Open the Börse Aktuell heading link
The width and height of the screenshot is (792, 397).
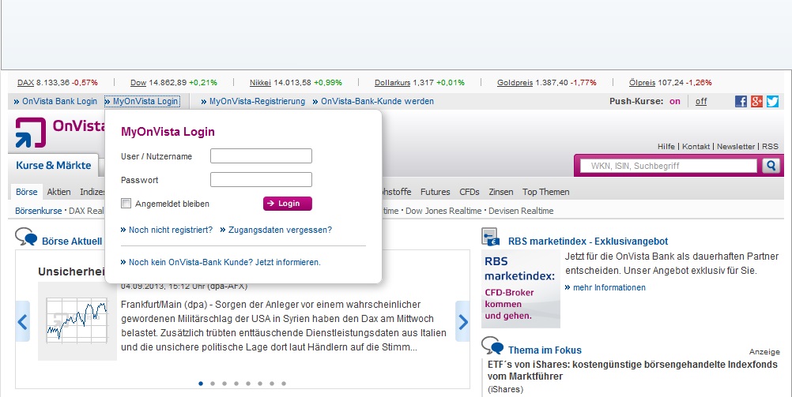[72, 242]
